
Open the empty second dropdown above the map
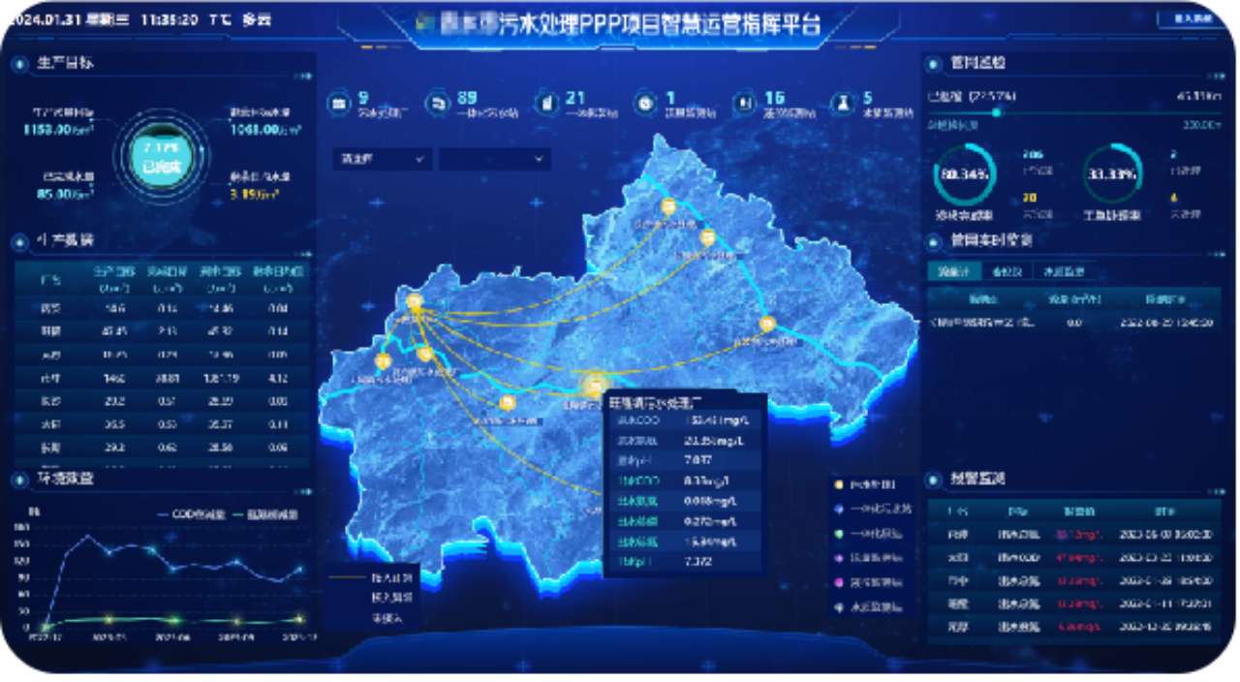click(x=494, y=158)
